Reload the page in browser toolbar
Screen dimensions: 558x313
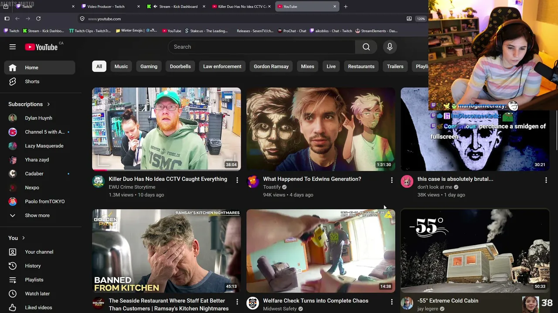pyautogui.click(x=38, y=19)
